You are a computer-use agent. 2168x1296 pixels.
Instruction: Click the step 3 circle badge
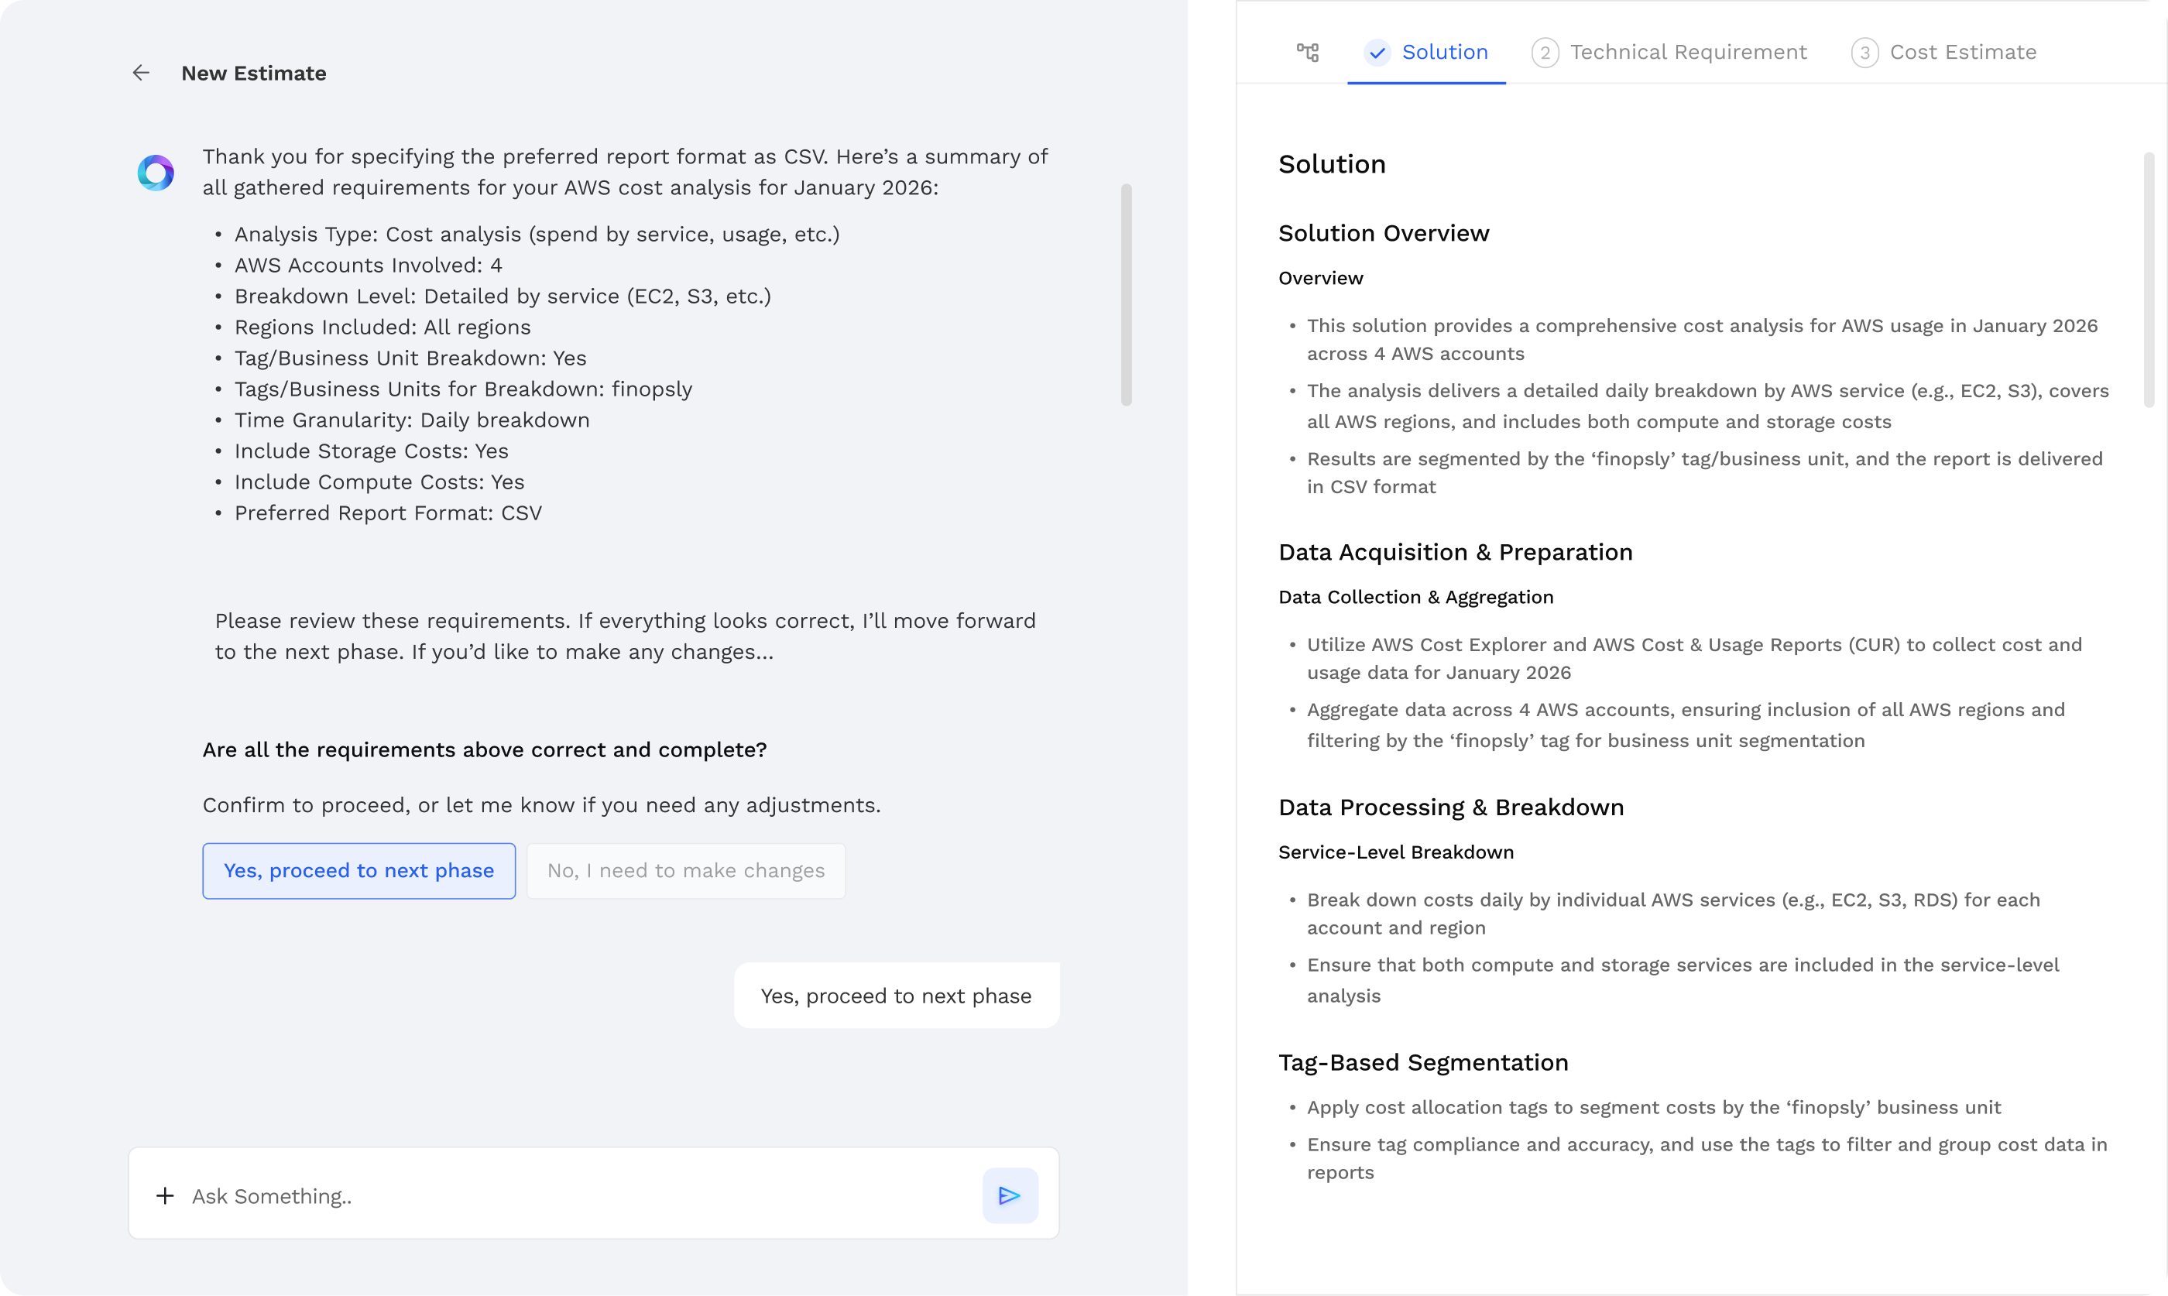[1864, 53]
